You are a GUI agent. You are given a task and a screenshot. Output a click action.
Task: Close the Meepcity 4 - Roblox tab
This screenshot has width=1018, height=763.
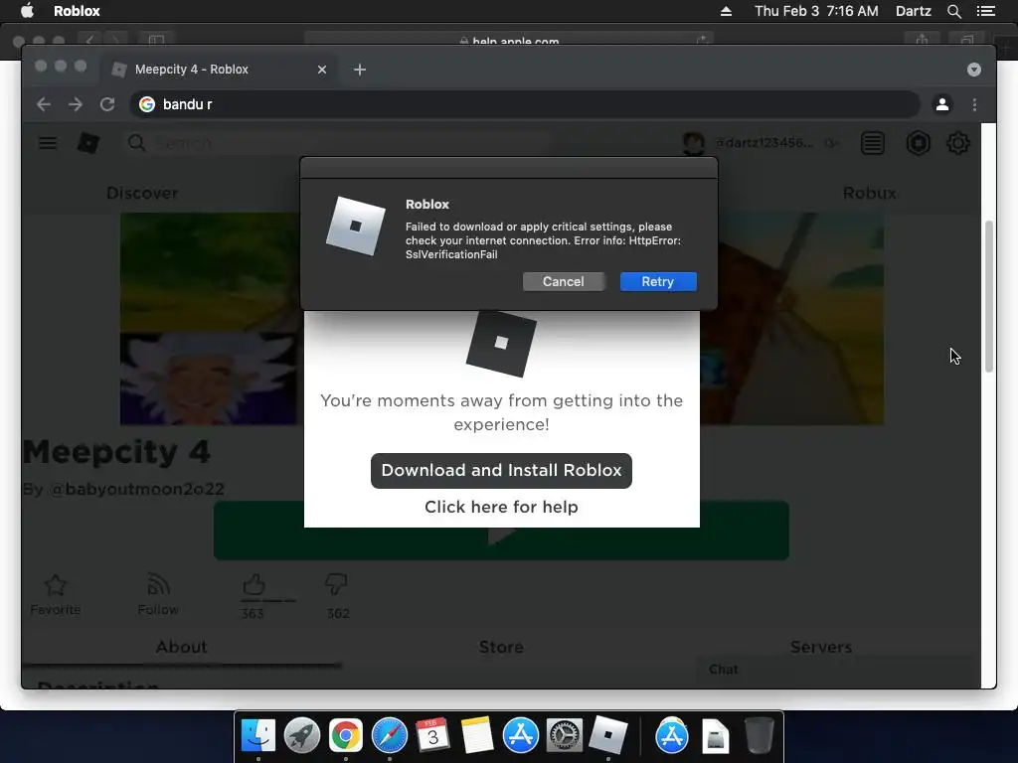coord(322,70)
